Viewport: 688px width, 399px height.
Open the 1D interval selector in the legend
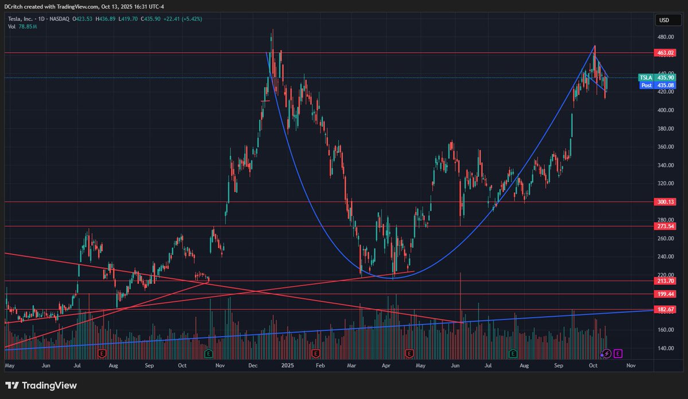point(42,18)
